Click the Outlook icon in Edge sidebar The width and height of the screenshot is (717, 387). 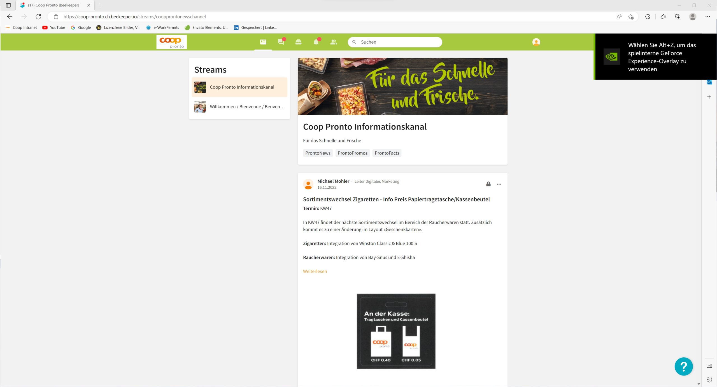(709, 82)
